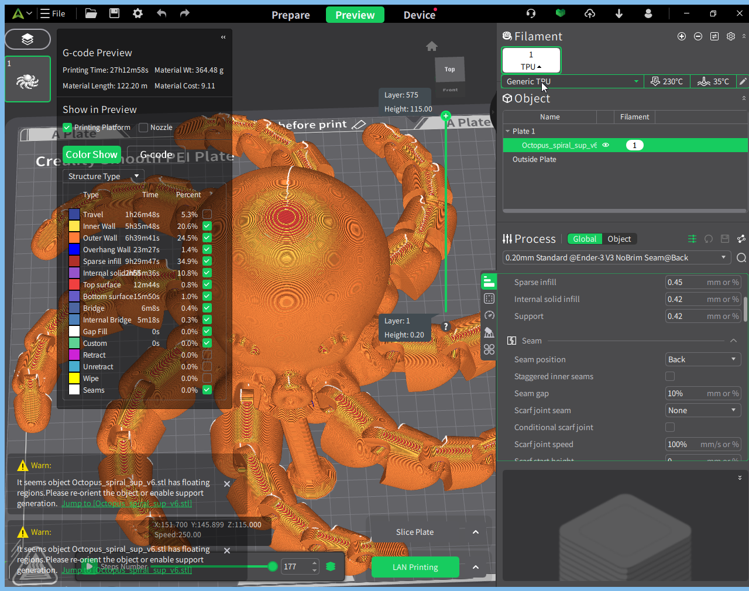
Task: Click the remove filament minus icon
Action: pyautogui.click(x=698, y=36)
